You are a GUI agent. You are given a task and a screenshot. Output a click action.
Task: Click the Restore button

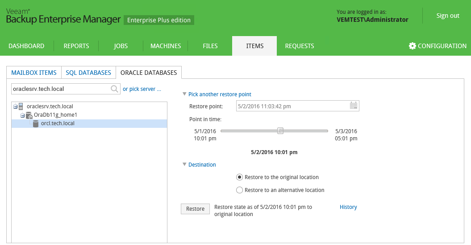click(x=195, y=209)
